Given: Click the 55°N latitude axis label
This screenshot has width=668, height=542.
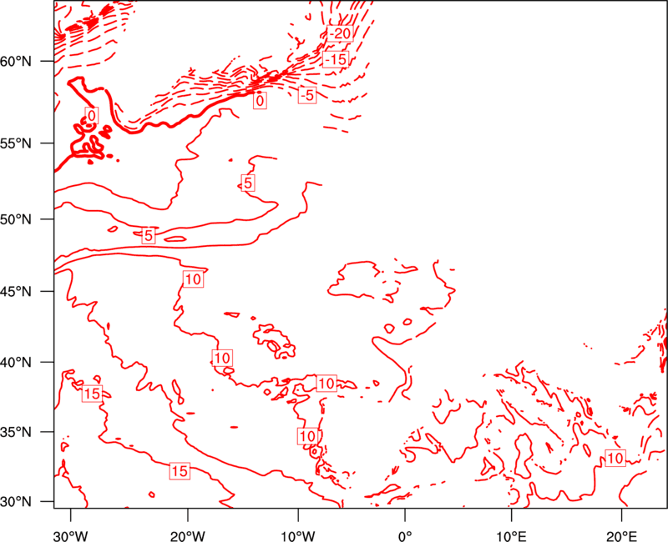Looking at the screenshot, I should coord(16,143).
